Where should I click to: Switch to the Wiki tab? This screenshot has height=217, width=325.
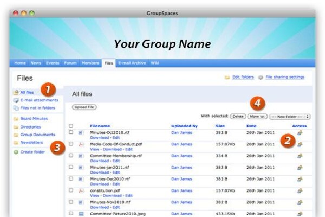point(155,63)
